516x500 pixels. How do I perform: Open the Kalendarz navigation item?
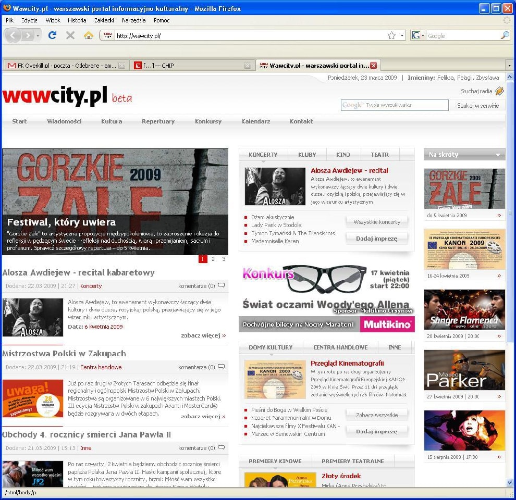click(256, 121)
